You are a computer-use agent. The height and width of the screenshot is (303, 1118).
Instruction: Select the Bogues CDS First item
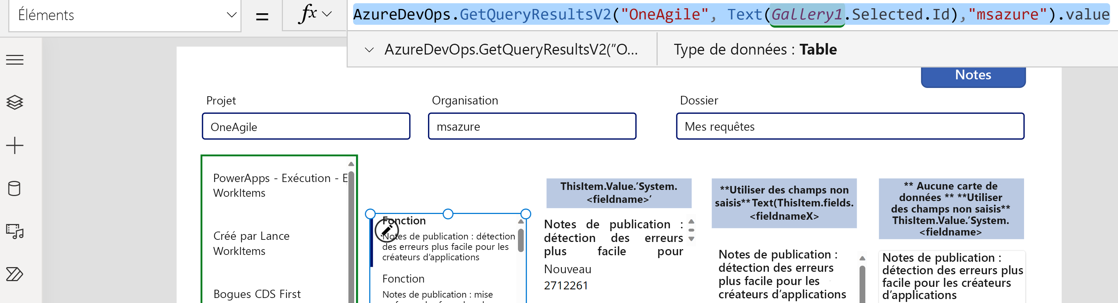click(257, 294)
